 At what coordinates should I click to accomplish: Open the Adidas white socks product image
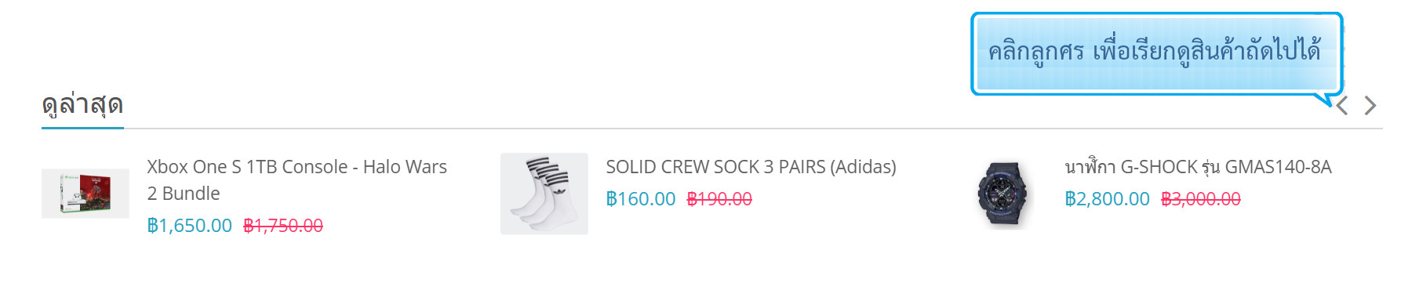(544, 194)
